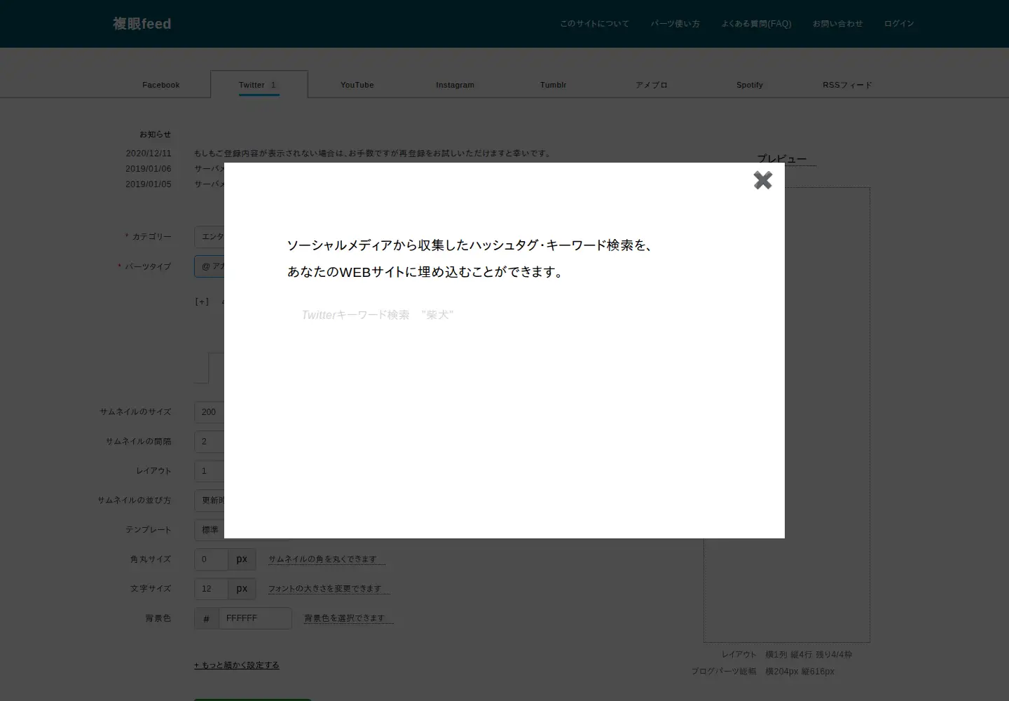Click 背景色を選択できます hint

pos(348,618)
